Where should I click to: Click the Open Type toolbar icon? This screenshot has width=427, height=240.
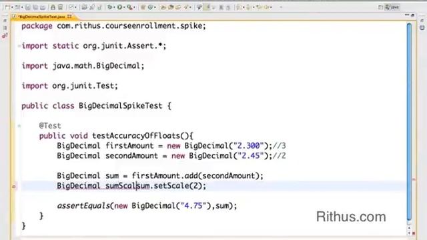(x=163, y=7)
